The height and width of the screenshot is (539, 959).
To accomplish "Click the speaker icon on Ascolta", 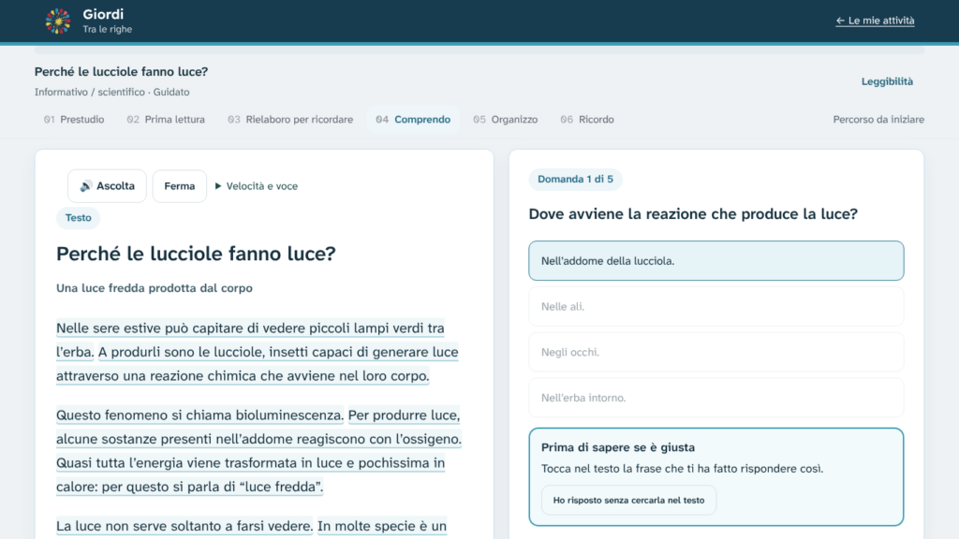I will [x=85, y=186].
